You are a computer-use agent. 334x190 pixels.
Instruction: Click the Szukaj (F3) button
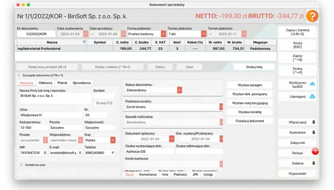point(104,103)
